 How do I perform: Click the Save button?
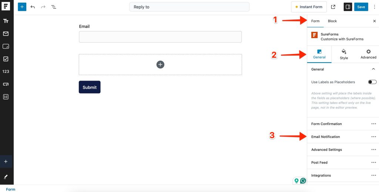pos(361,7)
